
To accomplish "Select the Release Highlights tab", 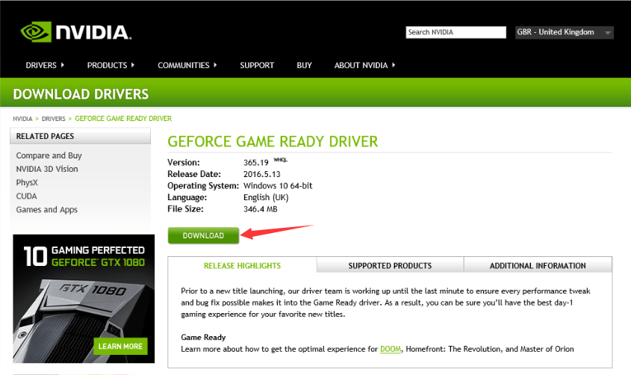I will click(242, 265).
